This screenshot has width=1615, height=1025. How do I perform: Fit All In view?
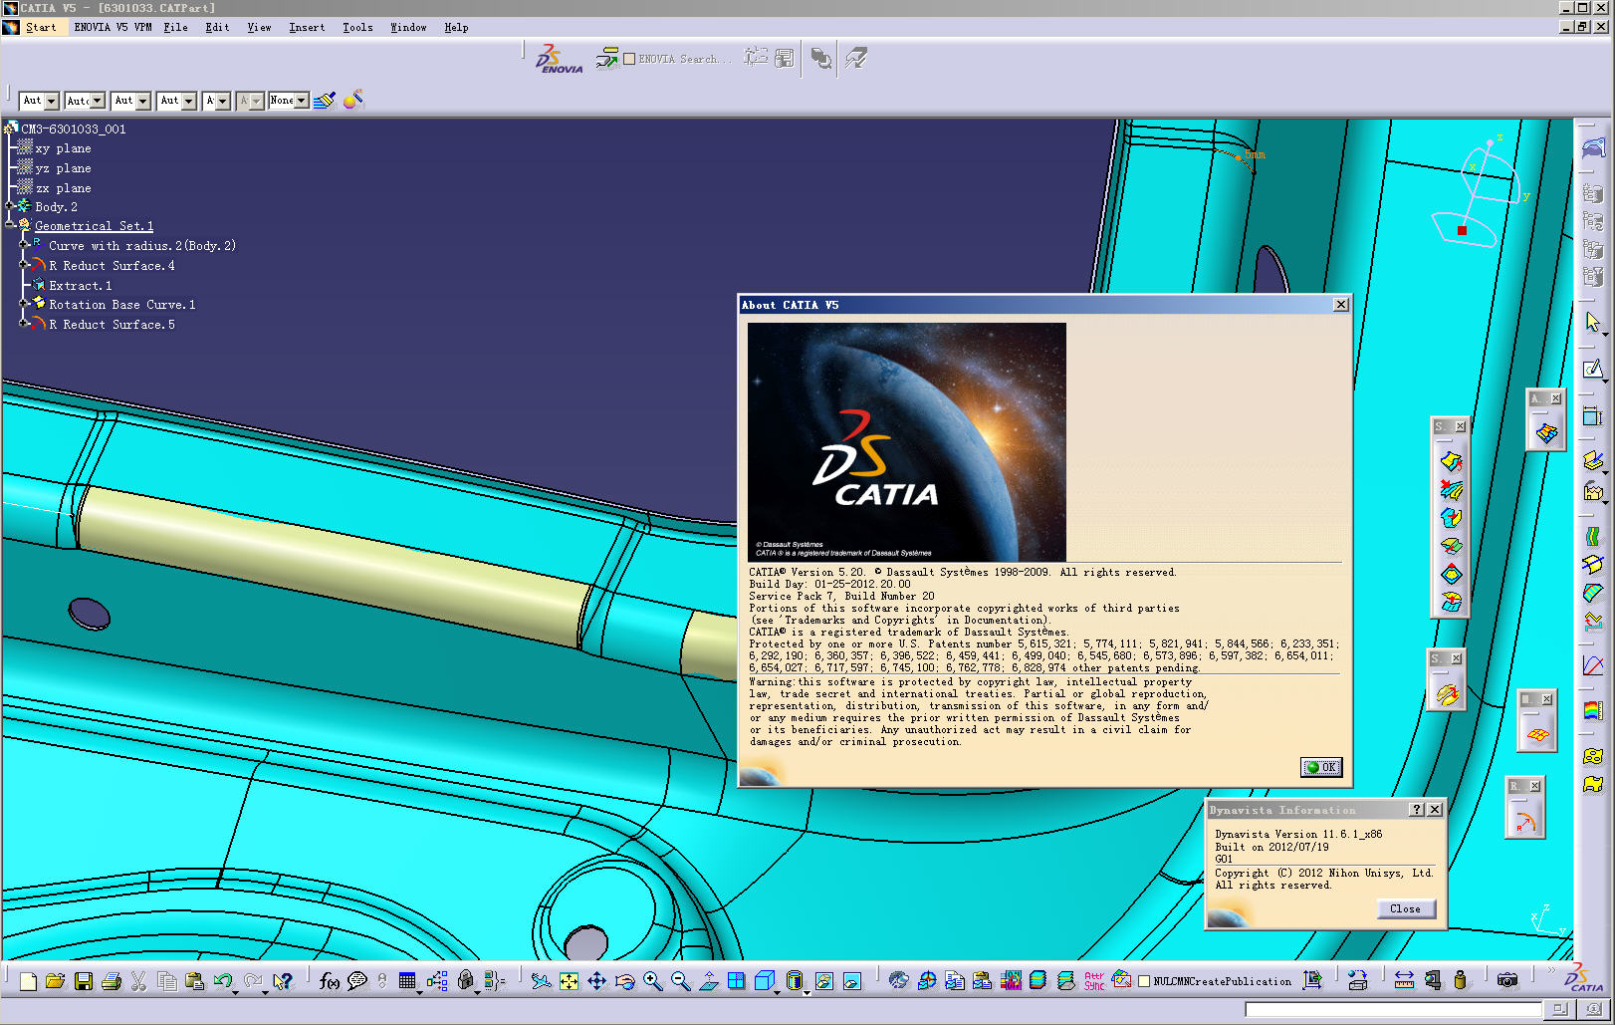pyautogui.click(x=569, y=981)
